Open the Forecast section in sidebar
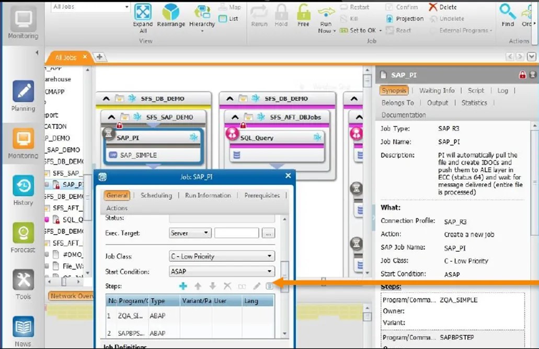The image size is (539, 349). pyautogui.click(x=23, y=237)
